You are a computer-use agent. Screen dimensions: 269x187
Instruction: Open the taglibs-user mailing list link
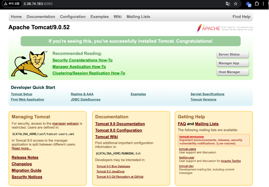[187, 158]
